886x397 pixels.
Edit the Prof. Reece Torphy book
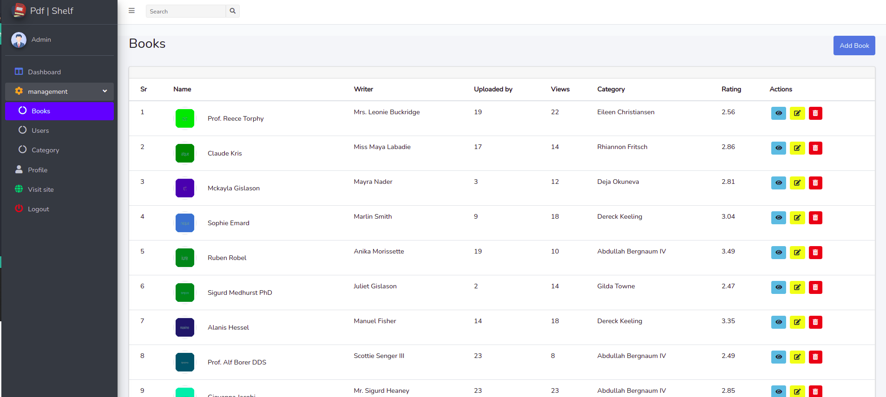click(797, 113)
